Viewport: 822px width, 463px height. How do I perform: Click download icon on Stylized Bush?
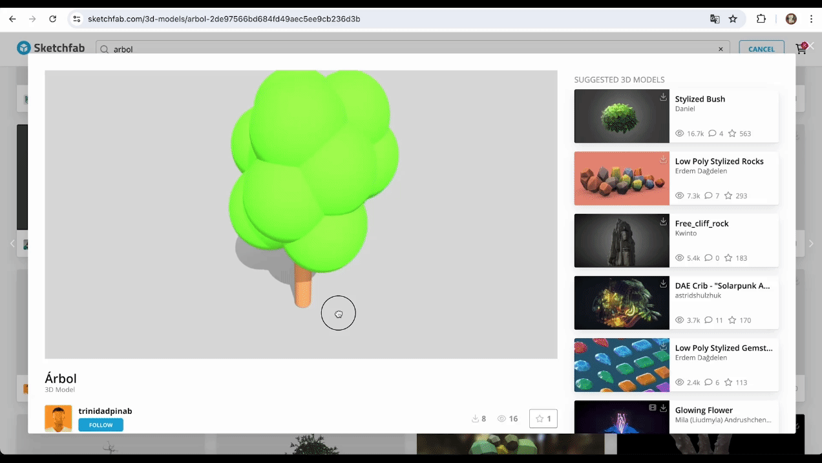tap(663, 97)
